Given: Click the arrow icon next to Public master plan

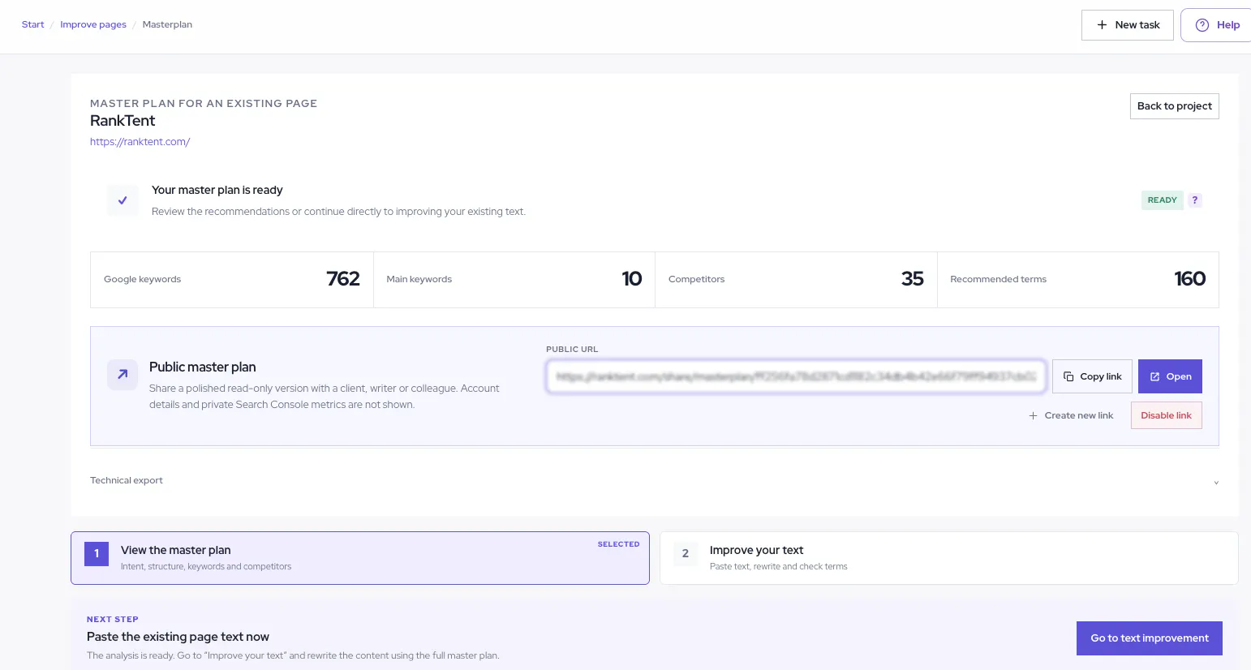Looking at the screenshot, I should coord(123,375).
